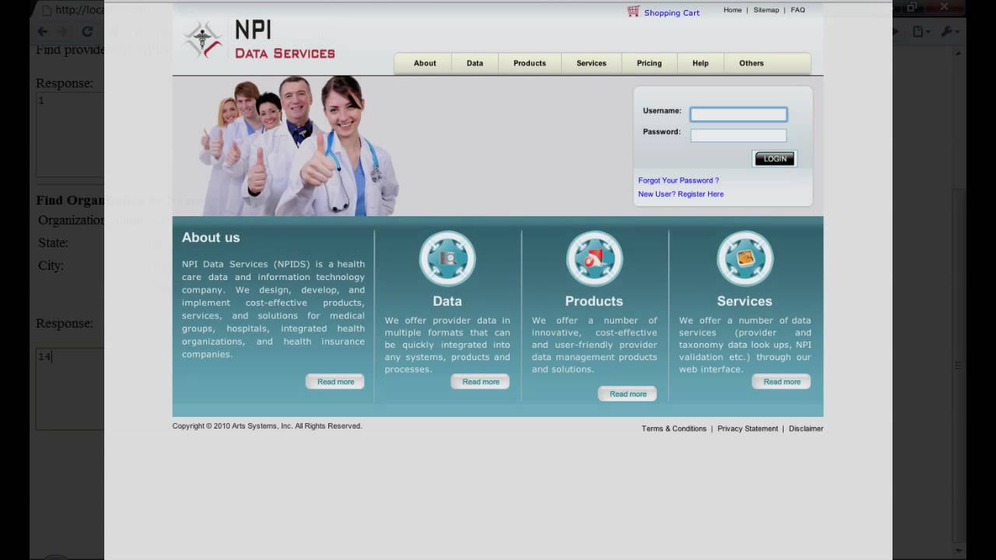Click the browser reload icon behind overlay
The width and height of the screenshot is (996, 560).
(87, 32)
